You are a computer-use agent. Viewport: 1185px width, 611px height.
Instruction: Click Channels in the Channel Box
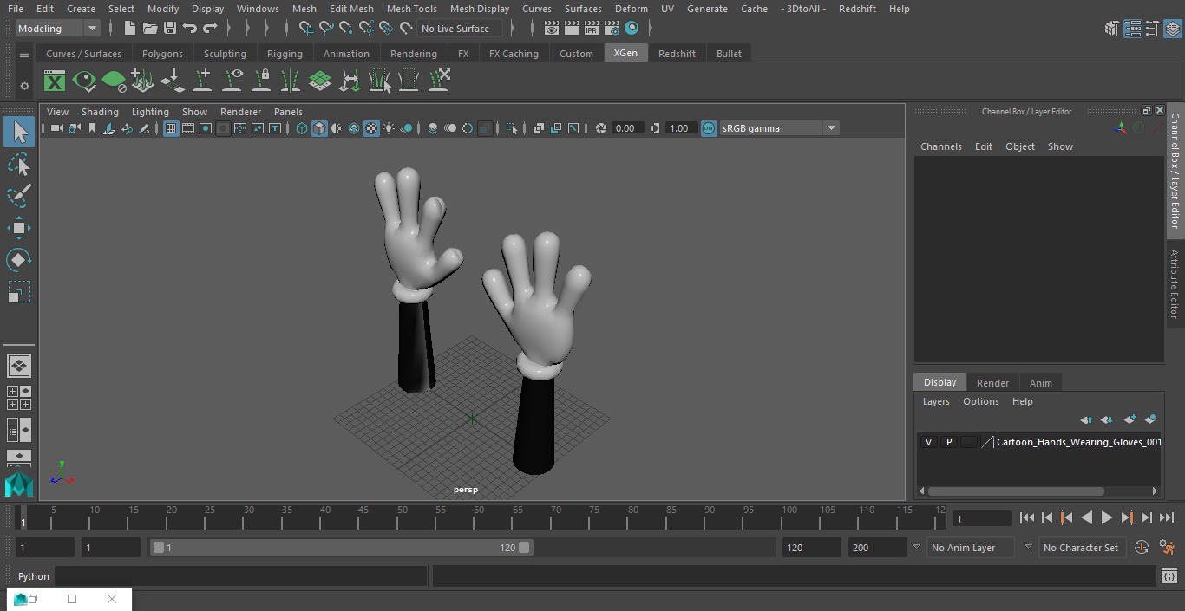click(940, 146)
